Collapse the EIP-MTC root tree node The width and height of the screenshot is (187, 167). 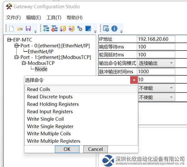point(10,40)
